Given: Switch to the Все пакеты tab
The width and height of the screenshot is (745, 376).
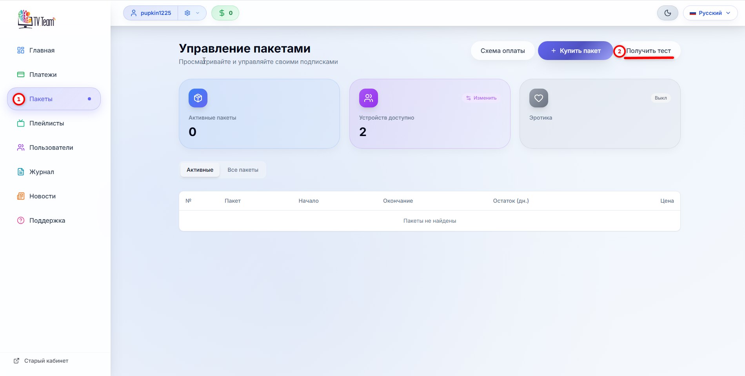Looking at the screenshot, I should tap(243, 170).
